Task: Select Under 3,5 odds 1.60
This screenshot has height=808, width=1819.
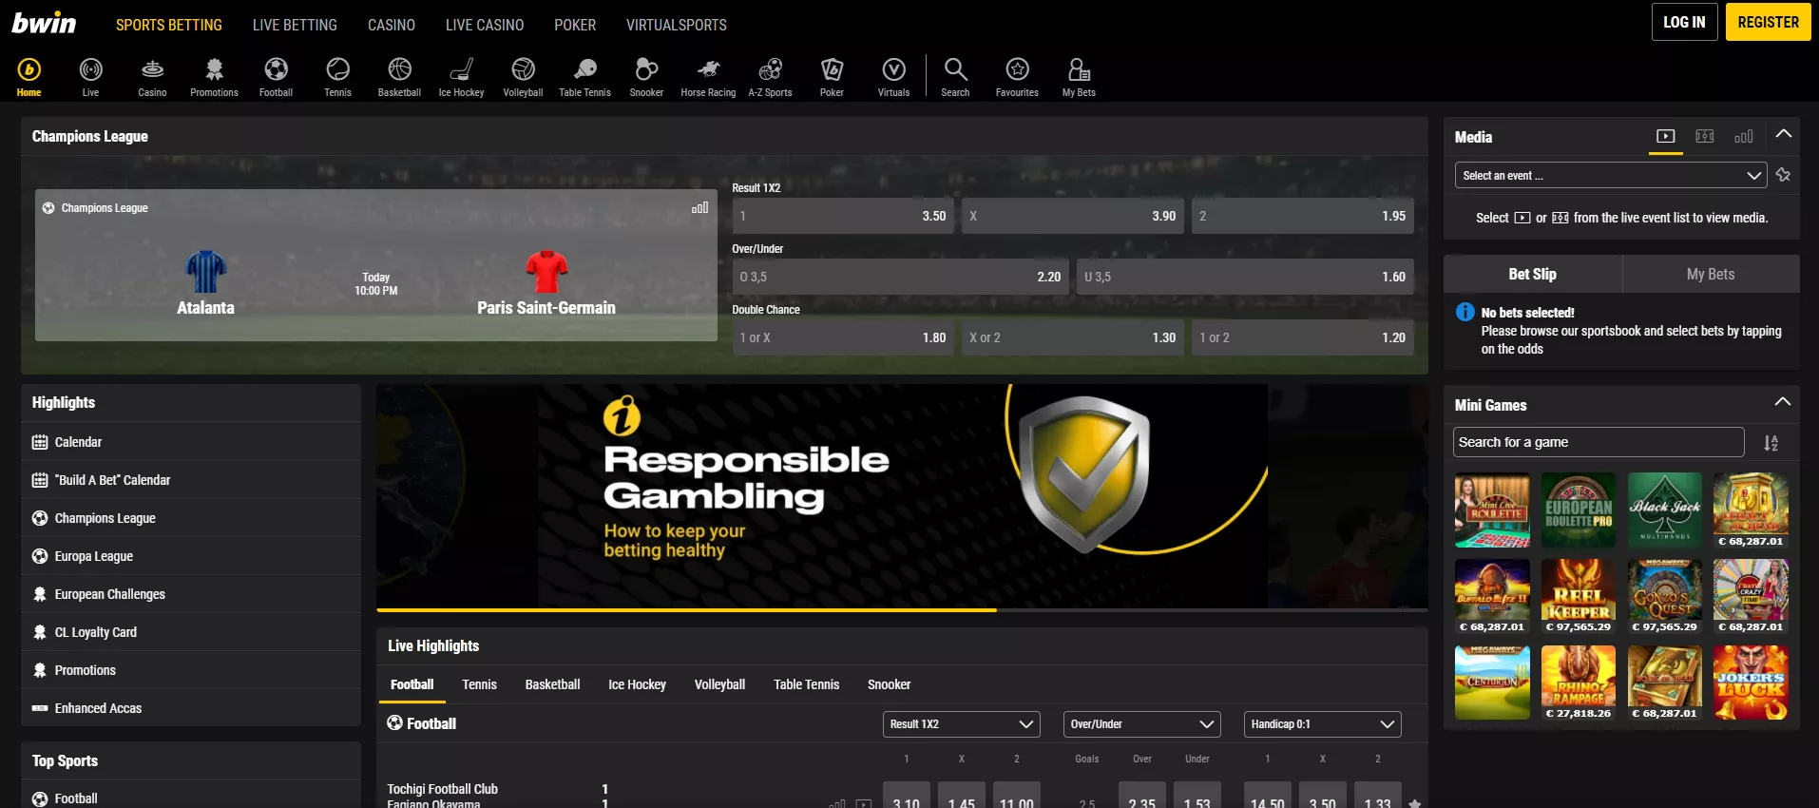Action: [1245, 277]
